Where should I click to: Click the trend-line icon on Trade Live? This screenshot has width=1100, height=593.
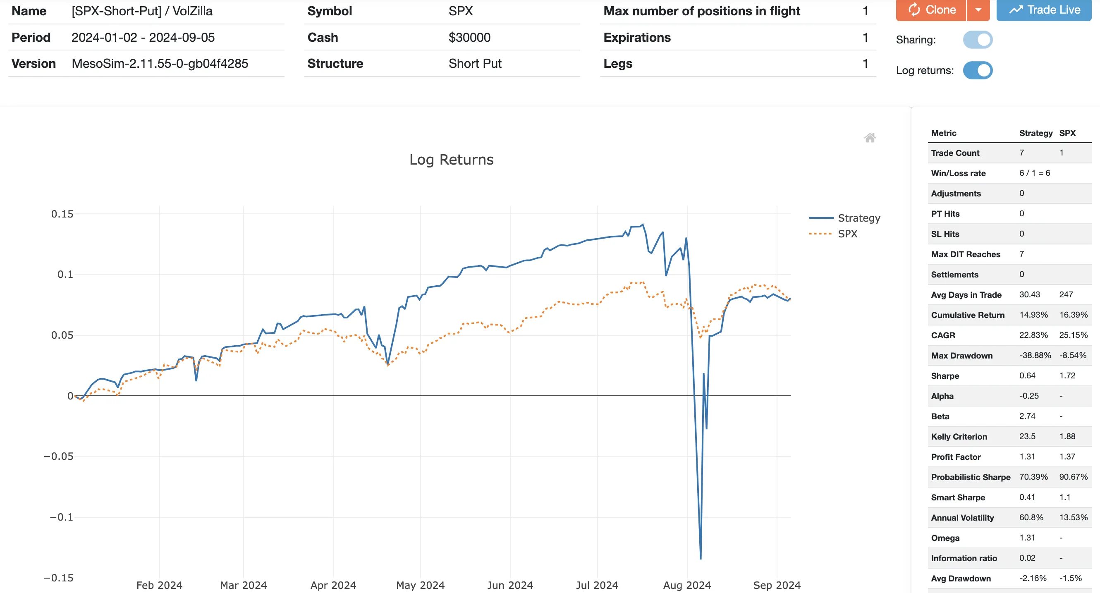pos(1016,9)
